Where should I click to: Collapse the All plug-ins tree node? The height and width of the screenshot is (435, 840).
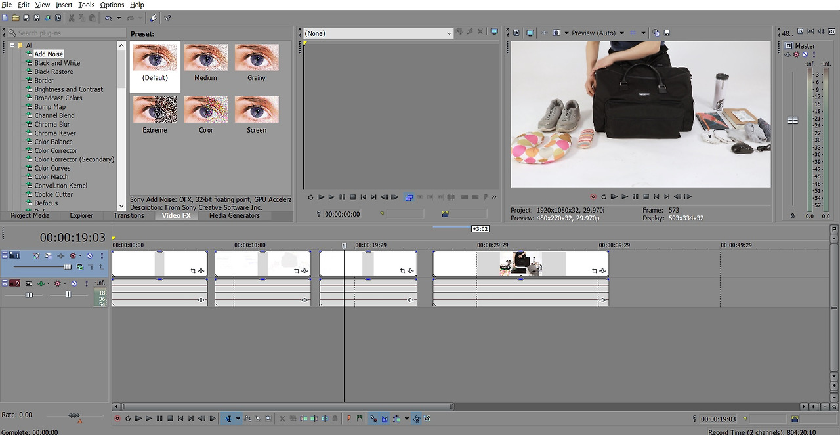(12, 45)
